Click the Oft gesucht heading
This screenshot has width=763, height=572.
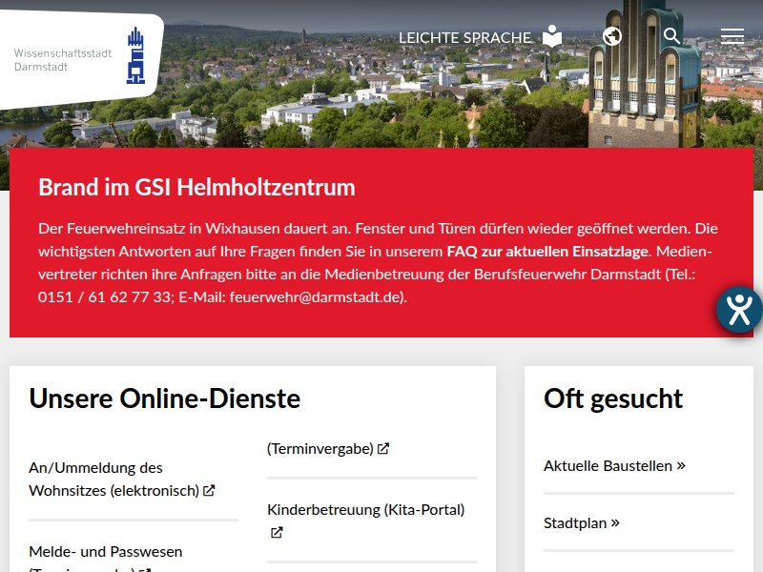pos(613,398)
